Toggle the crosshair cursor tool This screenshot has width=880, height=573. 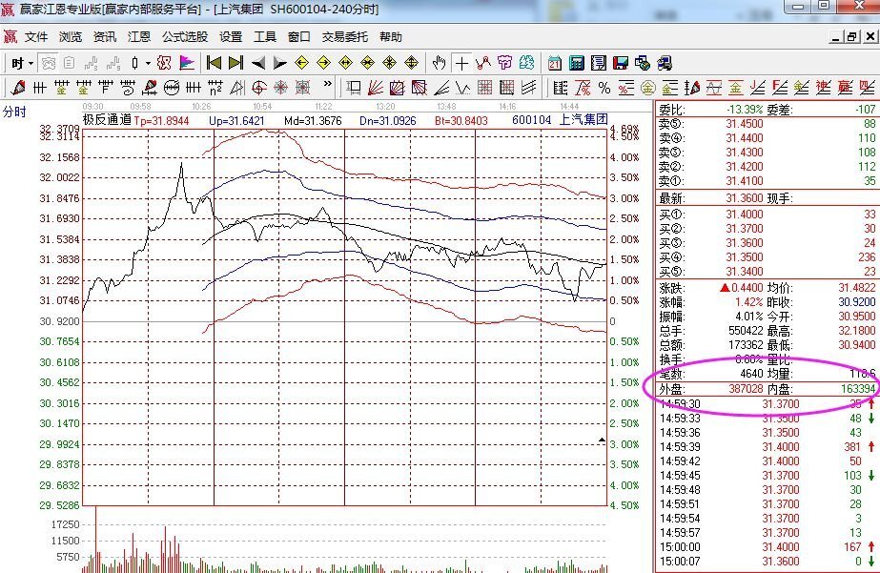[461, 64]
